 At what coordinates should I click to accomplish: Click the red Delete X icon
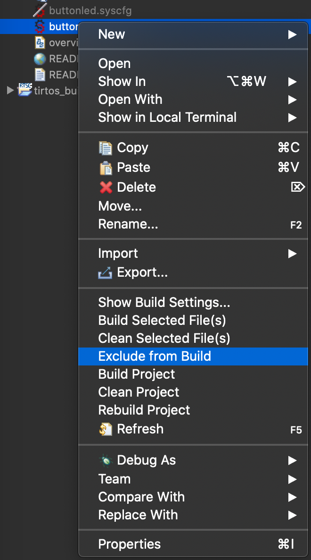[106, 187]
